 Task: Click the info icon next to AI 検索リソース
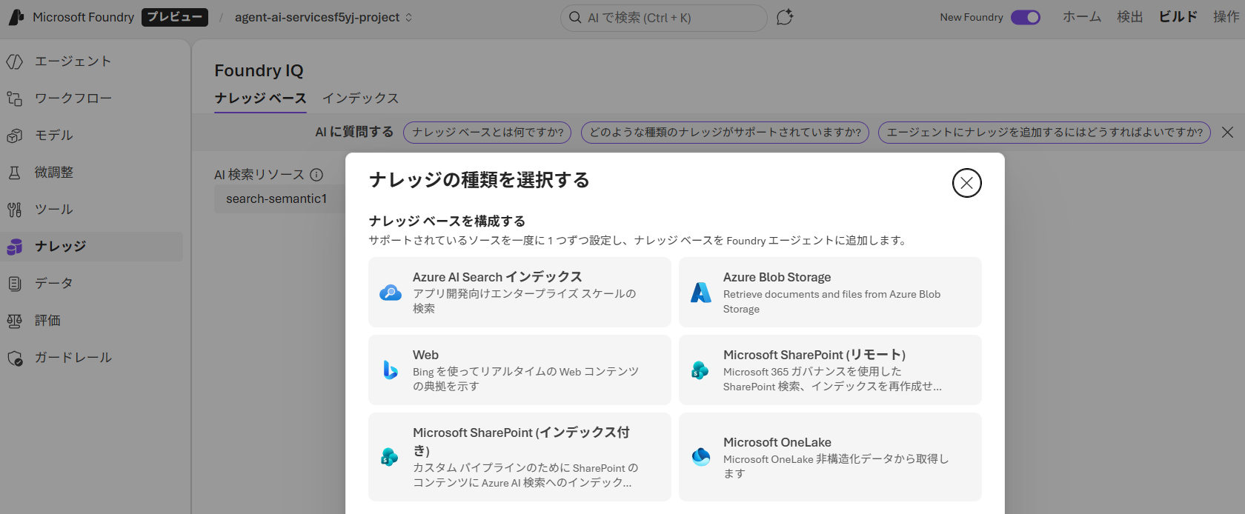coord(316,175)
